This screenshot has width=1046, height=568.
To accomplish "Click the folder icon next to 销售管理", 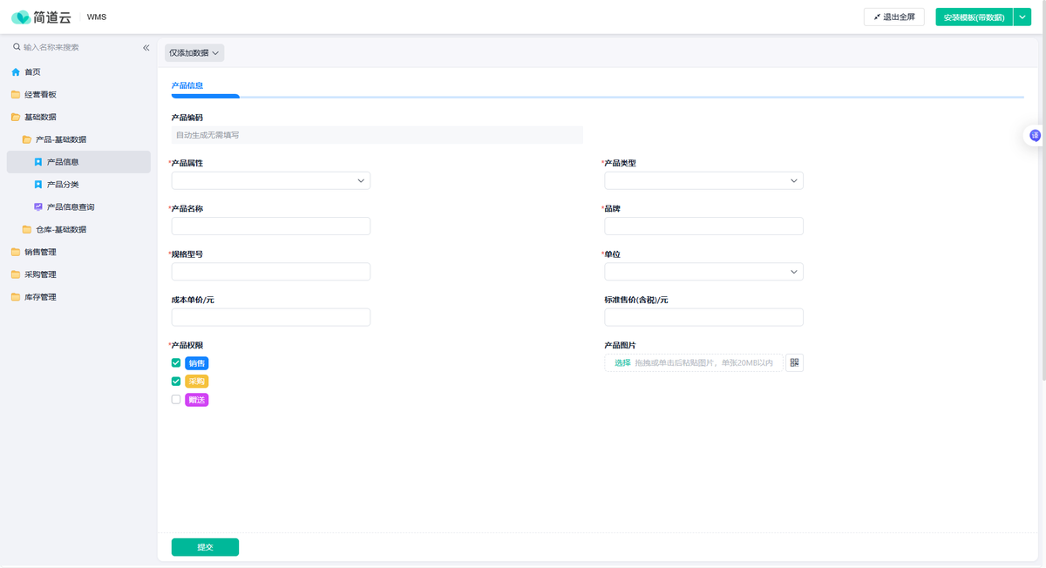I will 16,252.
